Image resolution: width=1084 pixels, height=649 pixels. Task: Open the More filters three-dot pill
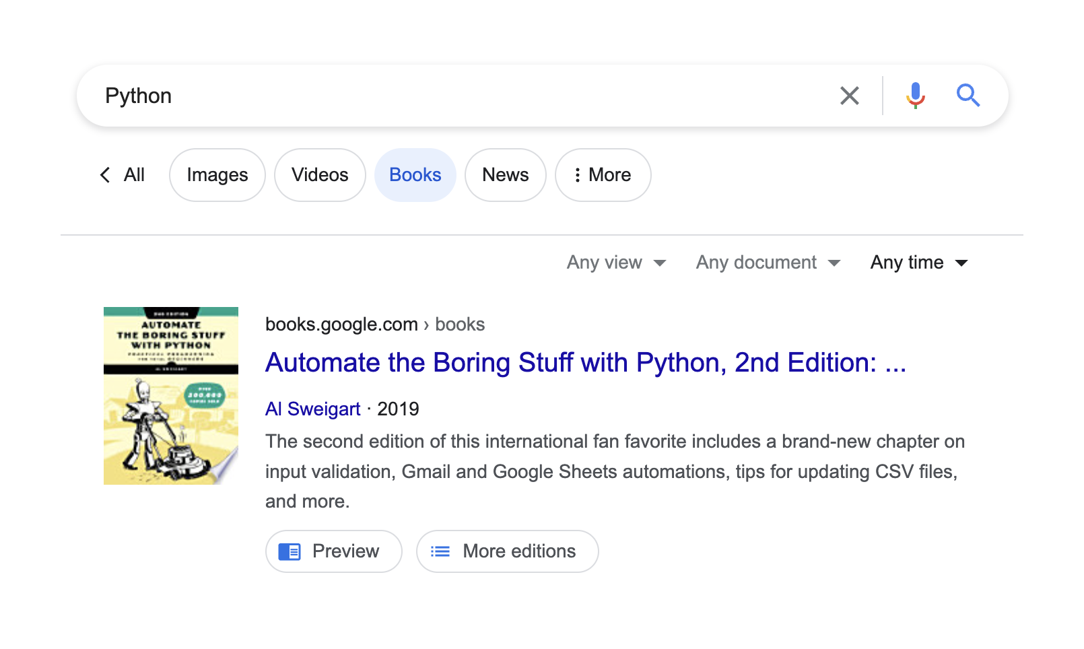click(603, 175)
